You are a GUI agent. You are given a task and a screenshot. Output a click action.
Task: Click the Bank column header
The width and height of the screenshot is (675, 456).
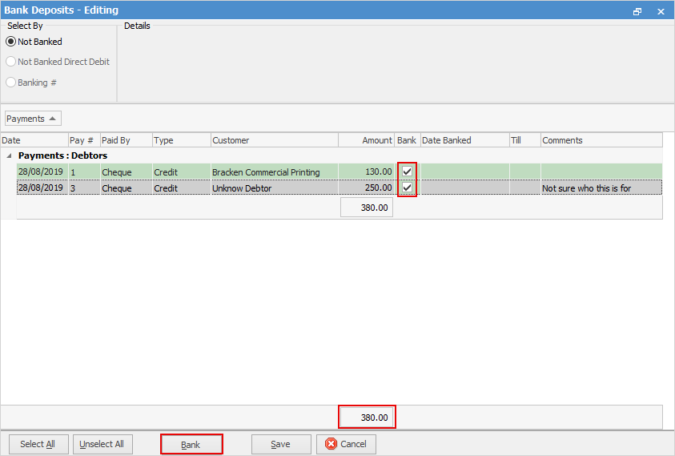(408, 140)
